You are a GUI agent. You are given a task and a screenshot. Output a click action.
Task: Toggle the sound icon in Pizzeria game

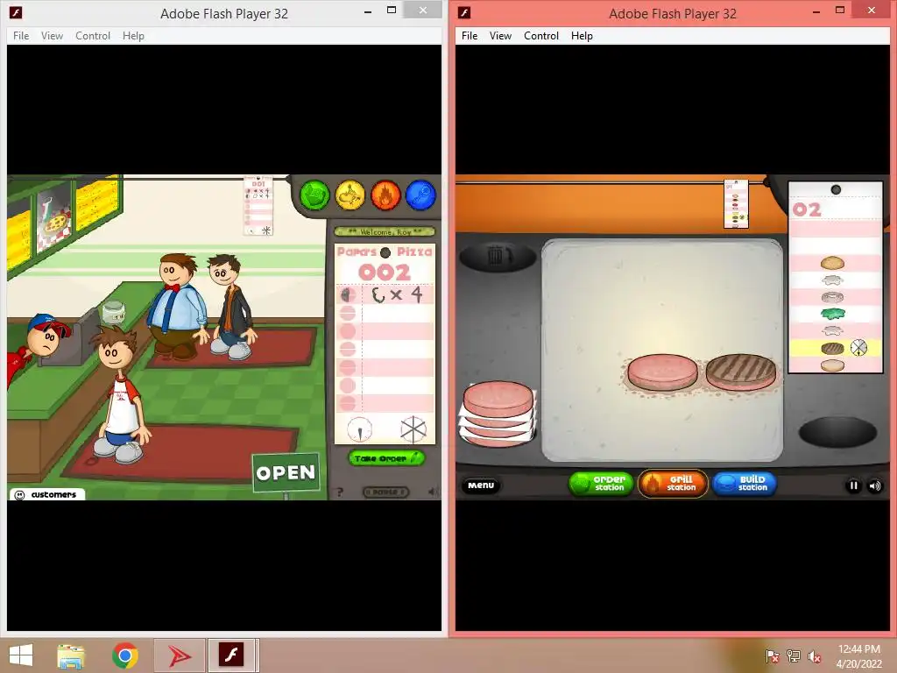433,492
